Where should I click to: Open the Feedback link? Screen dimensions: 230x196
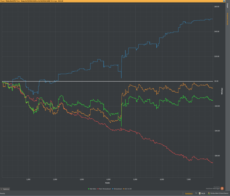point(189,193)
